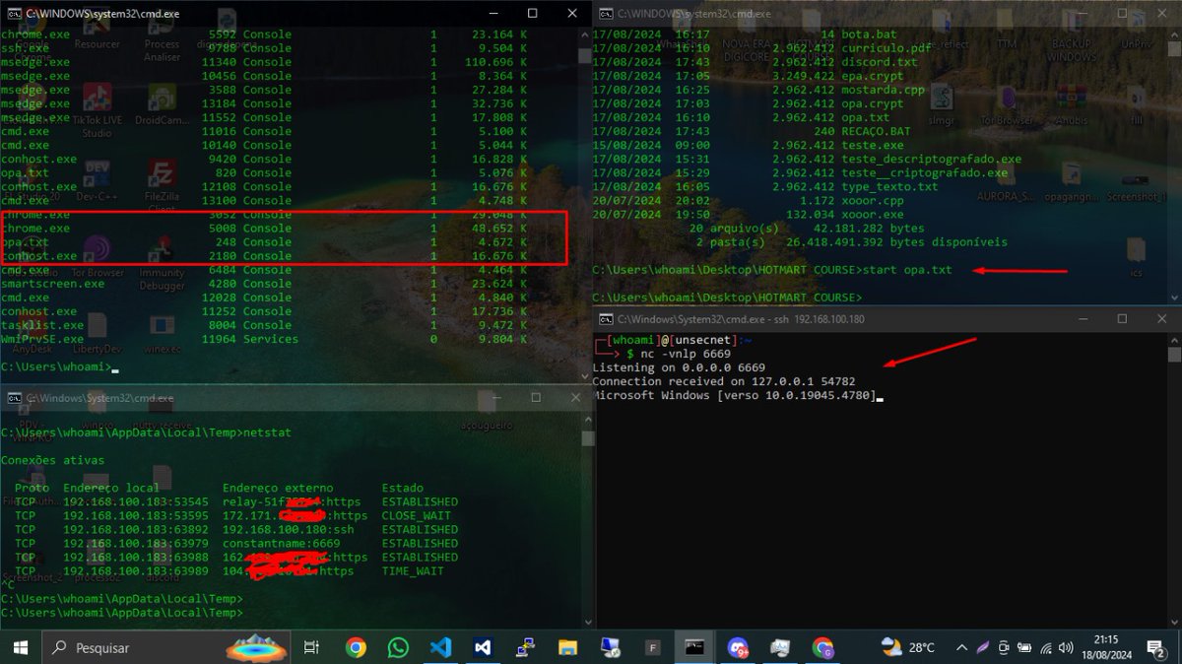Launch Google Chrome from the taskbar
Viewport: 1182px width, 664px height.
click(x=356, y=647)
